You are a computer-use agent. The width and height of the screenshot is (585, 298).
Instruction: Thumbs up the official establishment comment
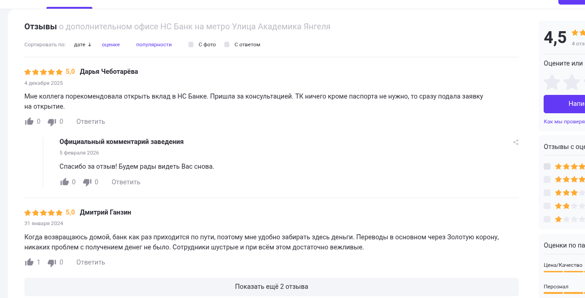pos(65,182)
